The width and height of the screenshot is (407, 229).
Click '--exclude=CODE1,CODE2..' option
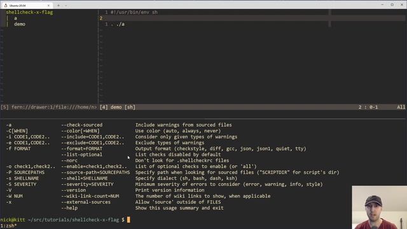point(93,142)
